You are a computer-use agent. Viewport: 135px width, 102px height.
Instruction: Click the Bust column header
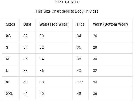tap(27, 24)
